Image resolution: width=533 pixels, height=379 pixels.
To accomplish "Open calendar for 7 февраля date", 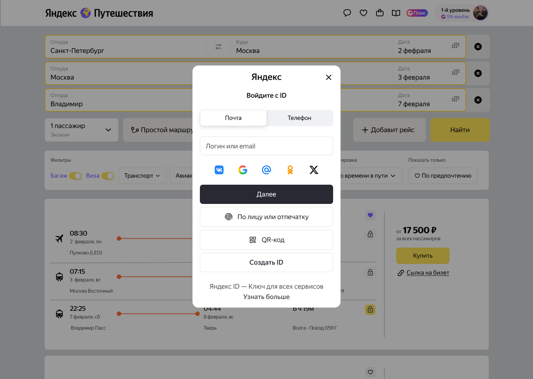I will click(x=456, y=99).
